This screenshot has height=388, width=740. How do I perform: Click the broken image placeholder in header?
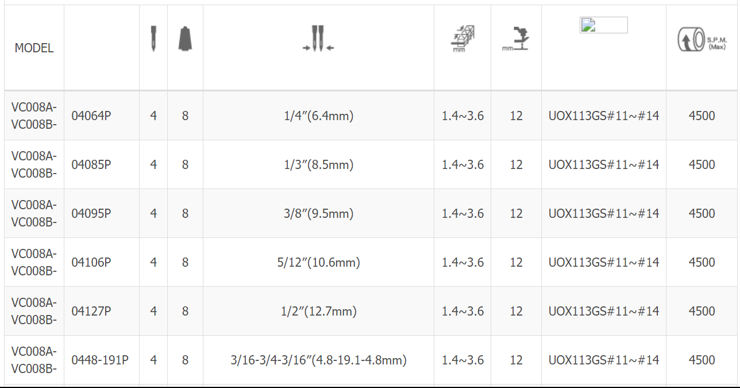[604, 25]
